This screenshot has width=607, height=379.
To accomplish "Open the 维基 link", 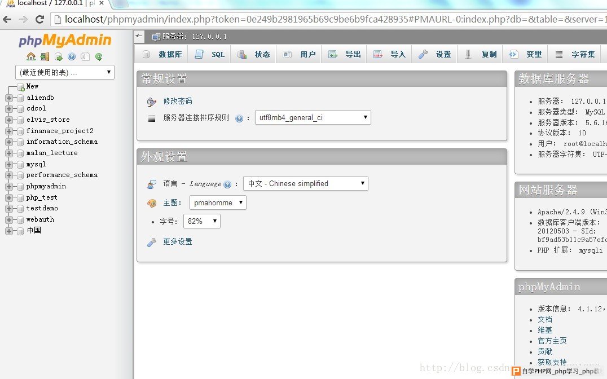I will [x=545, y=330].
